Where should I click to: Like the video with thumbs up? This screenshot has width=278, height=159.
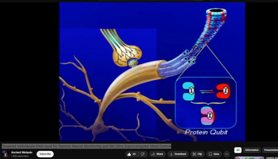tap(129, 154)
